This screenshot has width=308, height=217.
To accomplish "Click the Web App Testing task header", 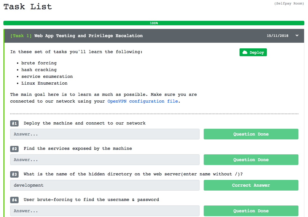I will pos(88,36).
